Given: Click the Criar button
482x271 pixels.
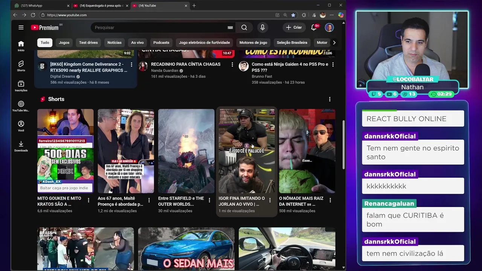Looking at the screenshot, I should pos(294,27).
